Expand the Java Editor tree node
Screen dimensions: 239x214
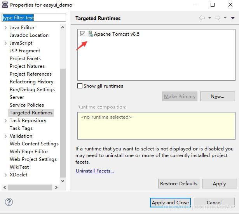click(6, 28)
